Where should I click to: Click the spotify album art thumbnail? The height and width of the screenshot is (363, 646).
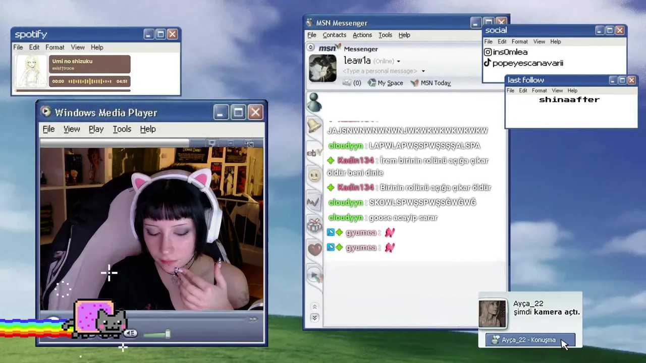31,71
